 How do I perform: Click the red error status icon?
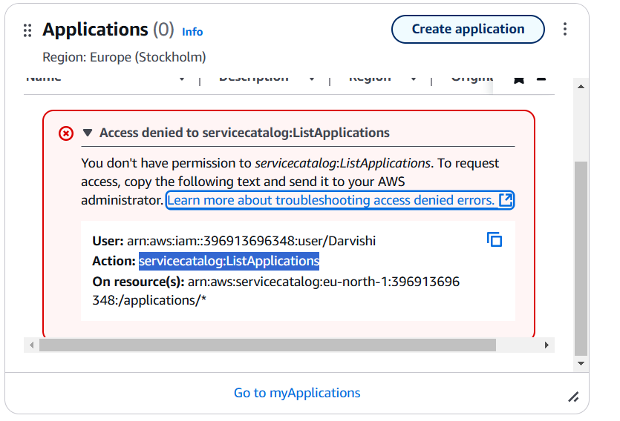click(x=66, y=133)
